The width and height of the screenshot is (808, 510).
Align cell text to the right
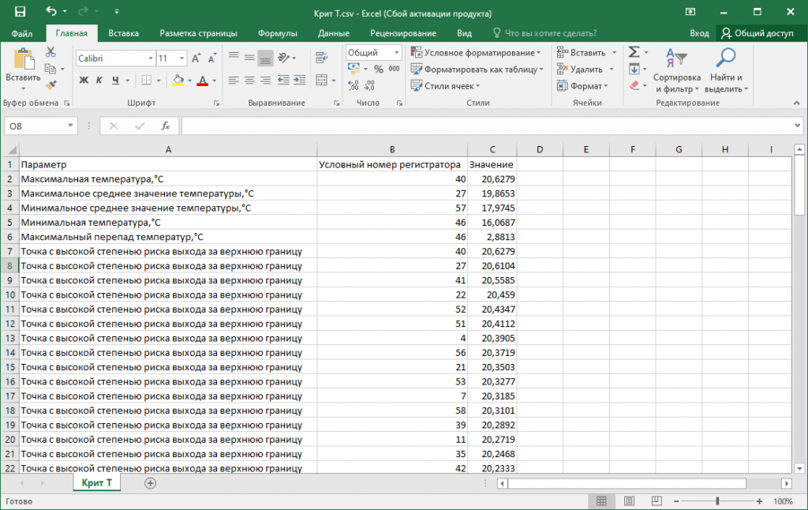(x=265, y=80)
